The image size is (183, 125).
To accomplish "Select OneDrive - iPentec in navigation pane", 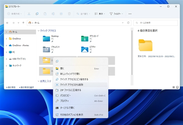I will point(20,45).
